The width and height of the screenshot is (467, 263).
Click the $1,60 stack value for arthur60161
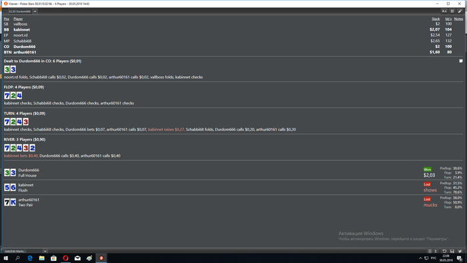click(435, 52)
